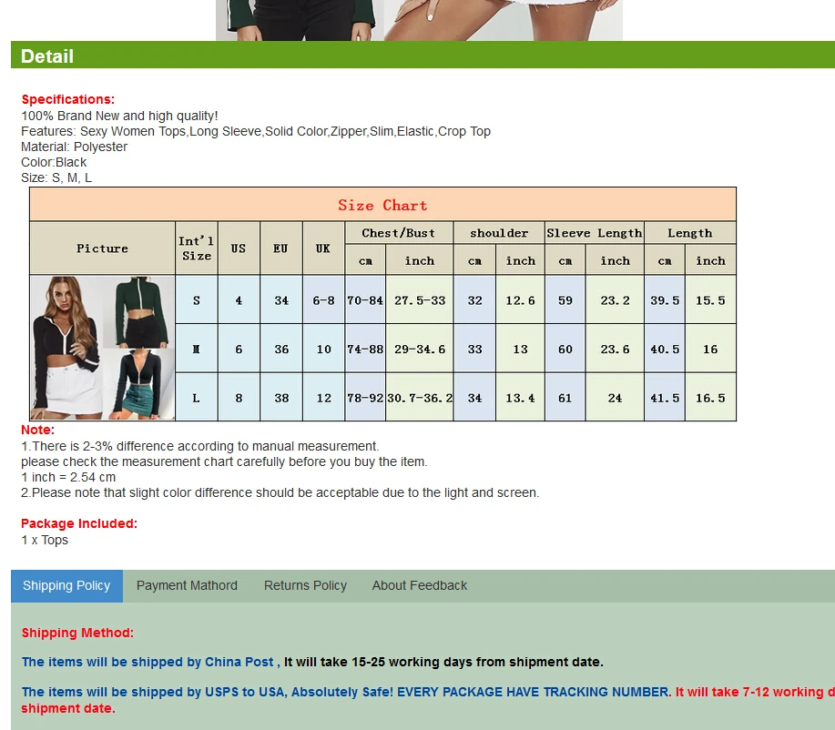Viewport: 835px width, 730px height.
Task: Click the Detail section header
Action: (x=423, y=55)
